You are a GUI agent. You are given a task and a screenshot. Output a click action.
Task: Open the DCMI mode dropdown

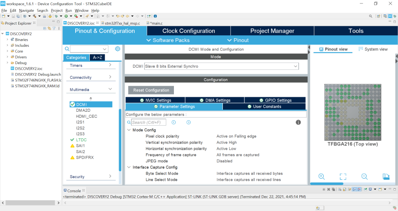pos(296,66)
